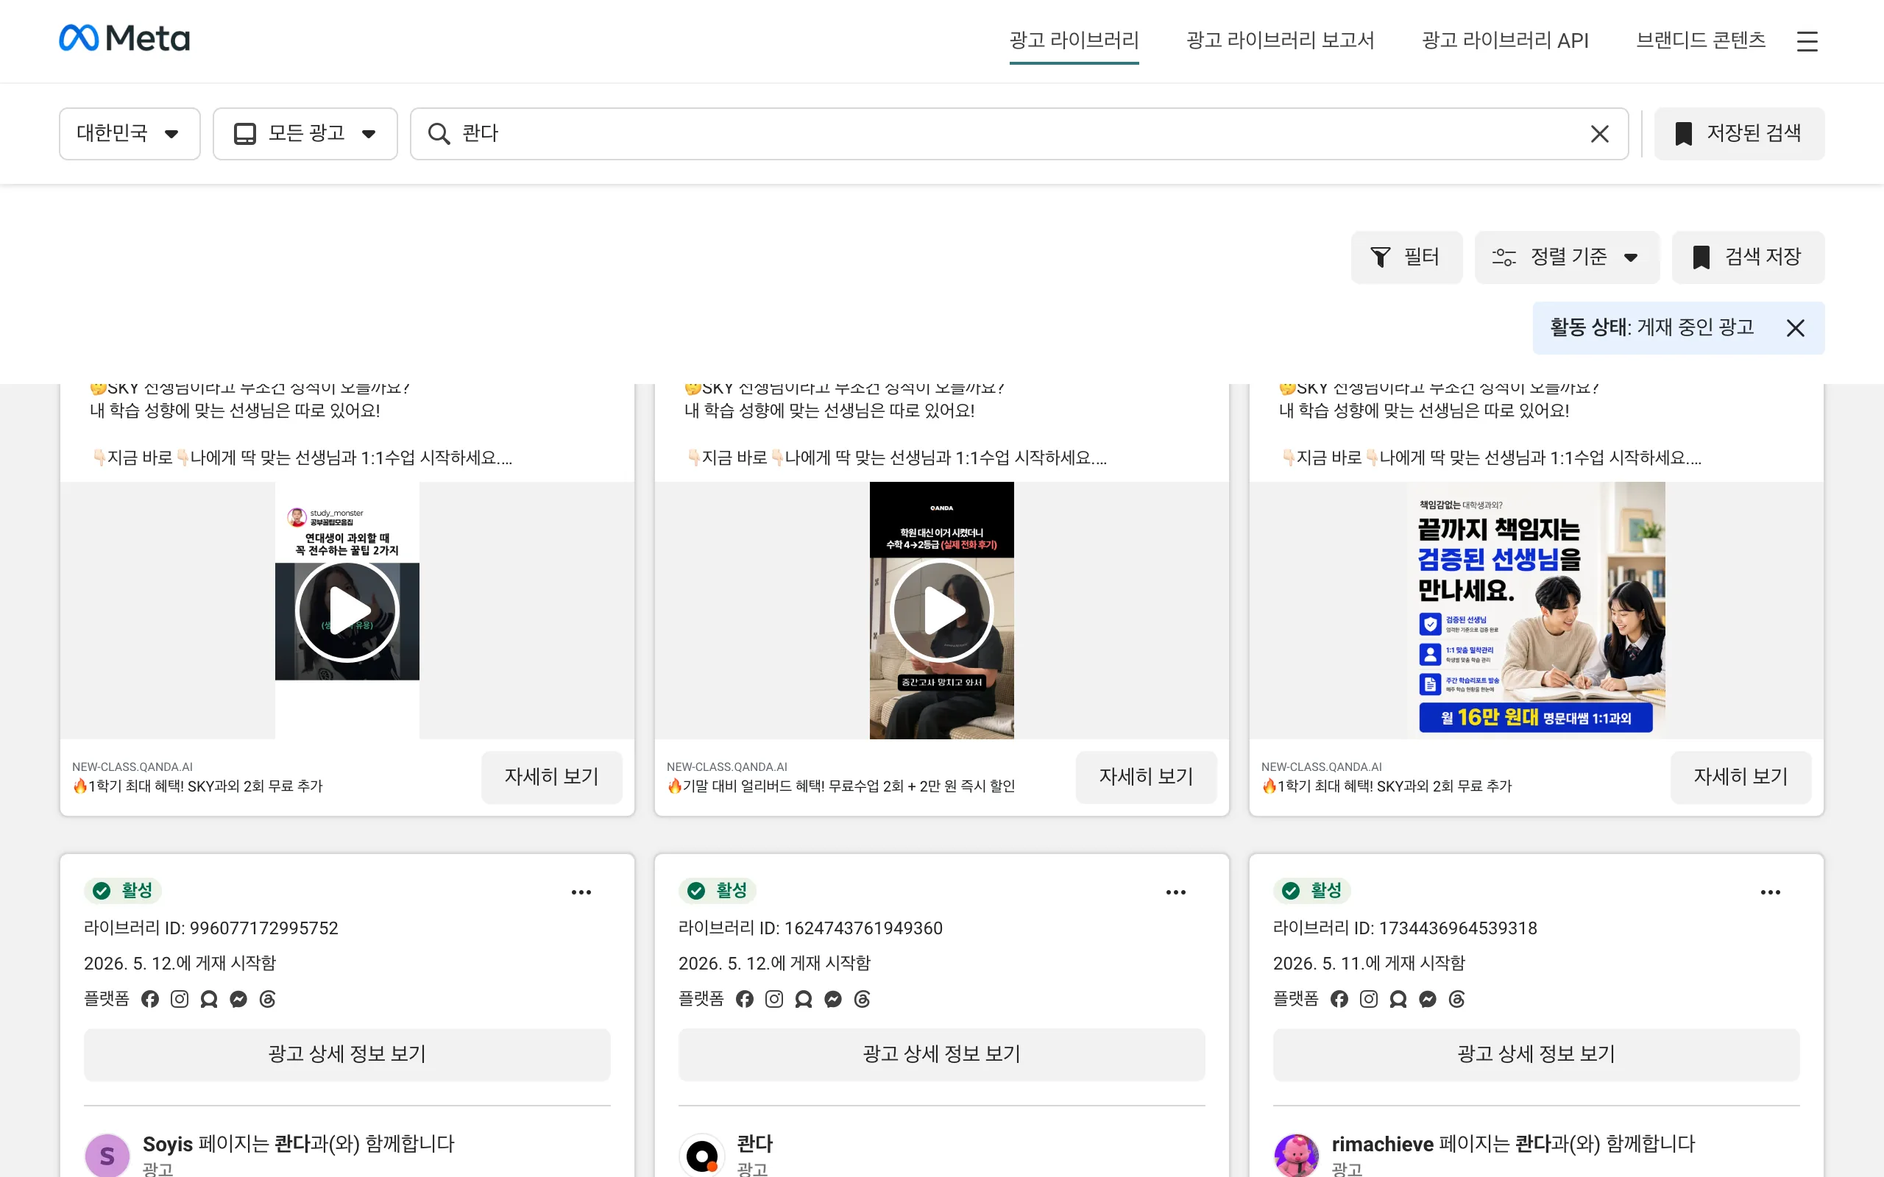Click the 검색 저장 button
This screenshot has width=1884, height=1177.
(1748, 257)
